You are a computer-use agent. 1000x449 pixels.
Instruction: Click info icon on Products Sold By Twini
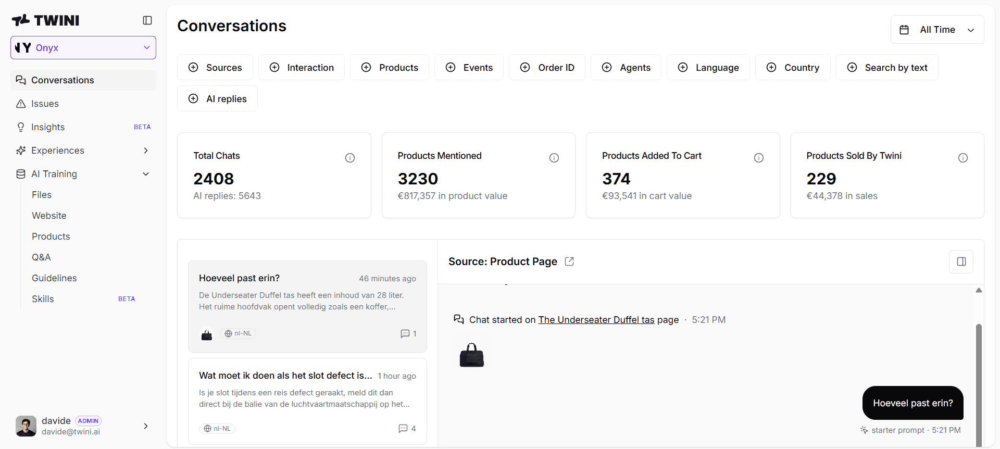[963, 158]
